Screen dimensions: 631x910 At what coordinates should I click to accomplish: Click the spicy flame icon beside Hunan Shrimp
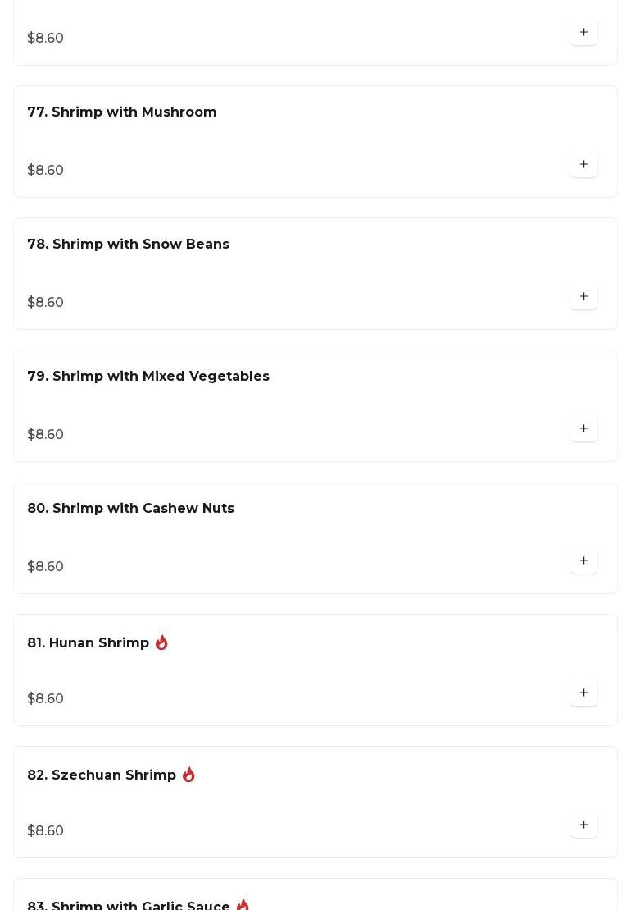tap(161, 642)
